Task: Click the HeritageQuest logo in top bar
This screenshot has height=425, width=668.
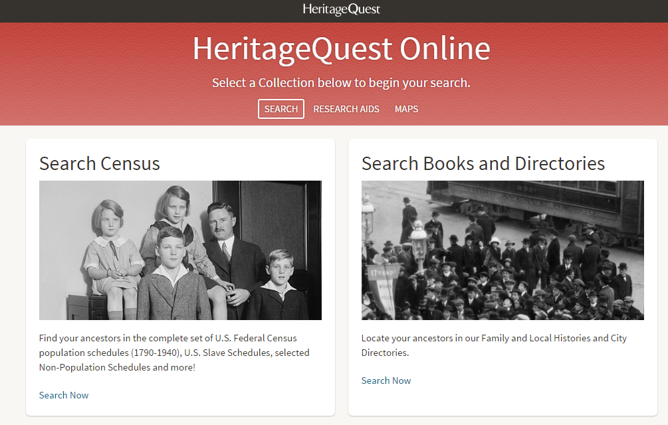Action: coord(341,9)
